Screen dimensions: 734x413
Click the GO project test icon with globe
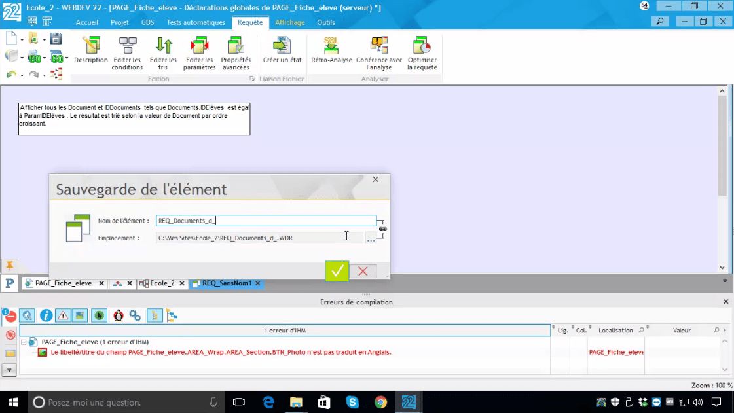click(x=33, y=56)
